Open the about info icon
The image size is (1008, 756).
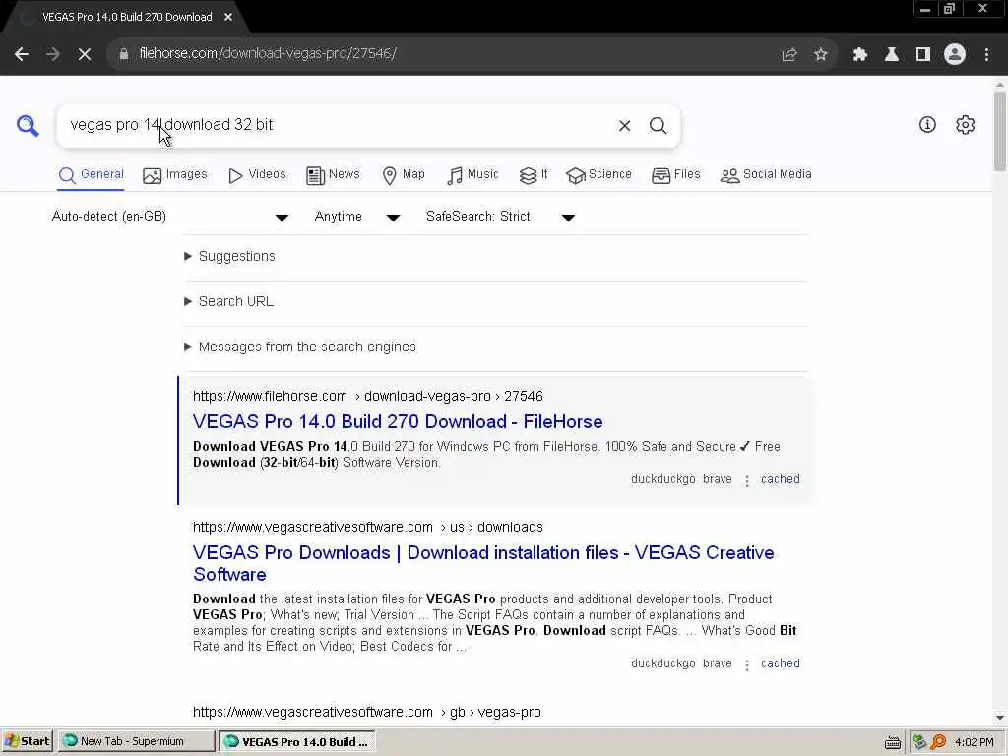[927, 125]
